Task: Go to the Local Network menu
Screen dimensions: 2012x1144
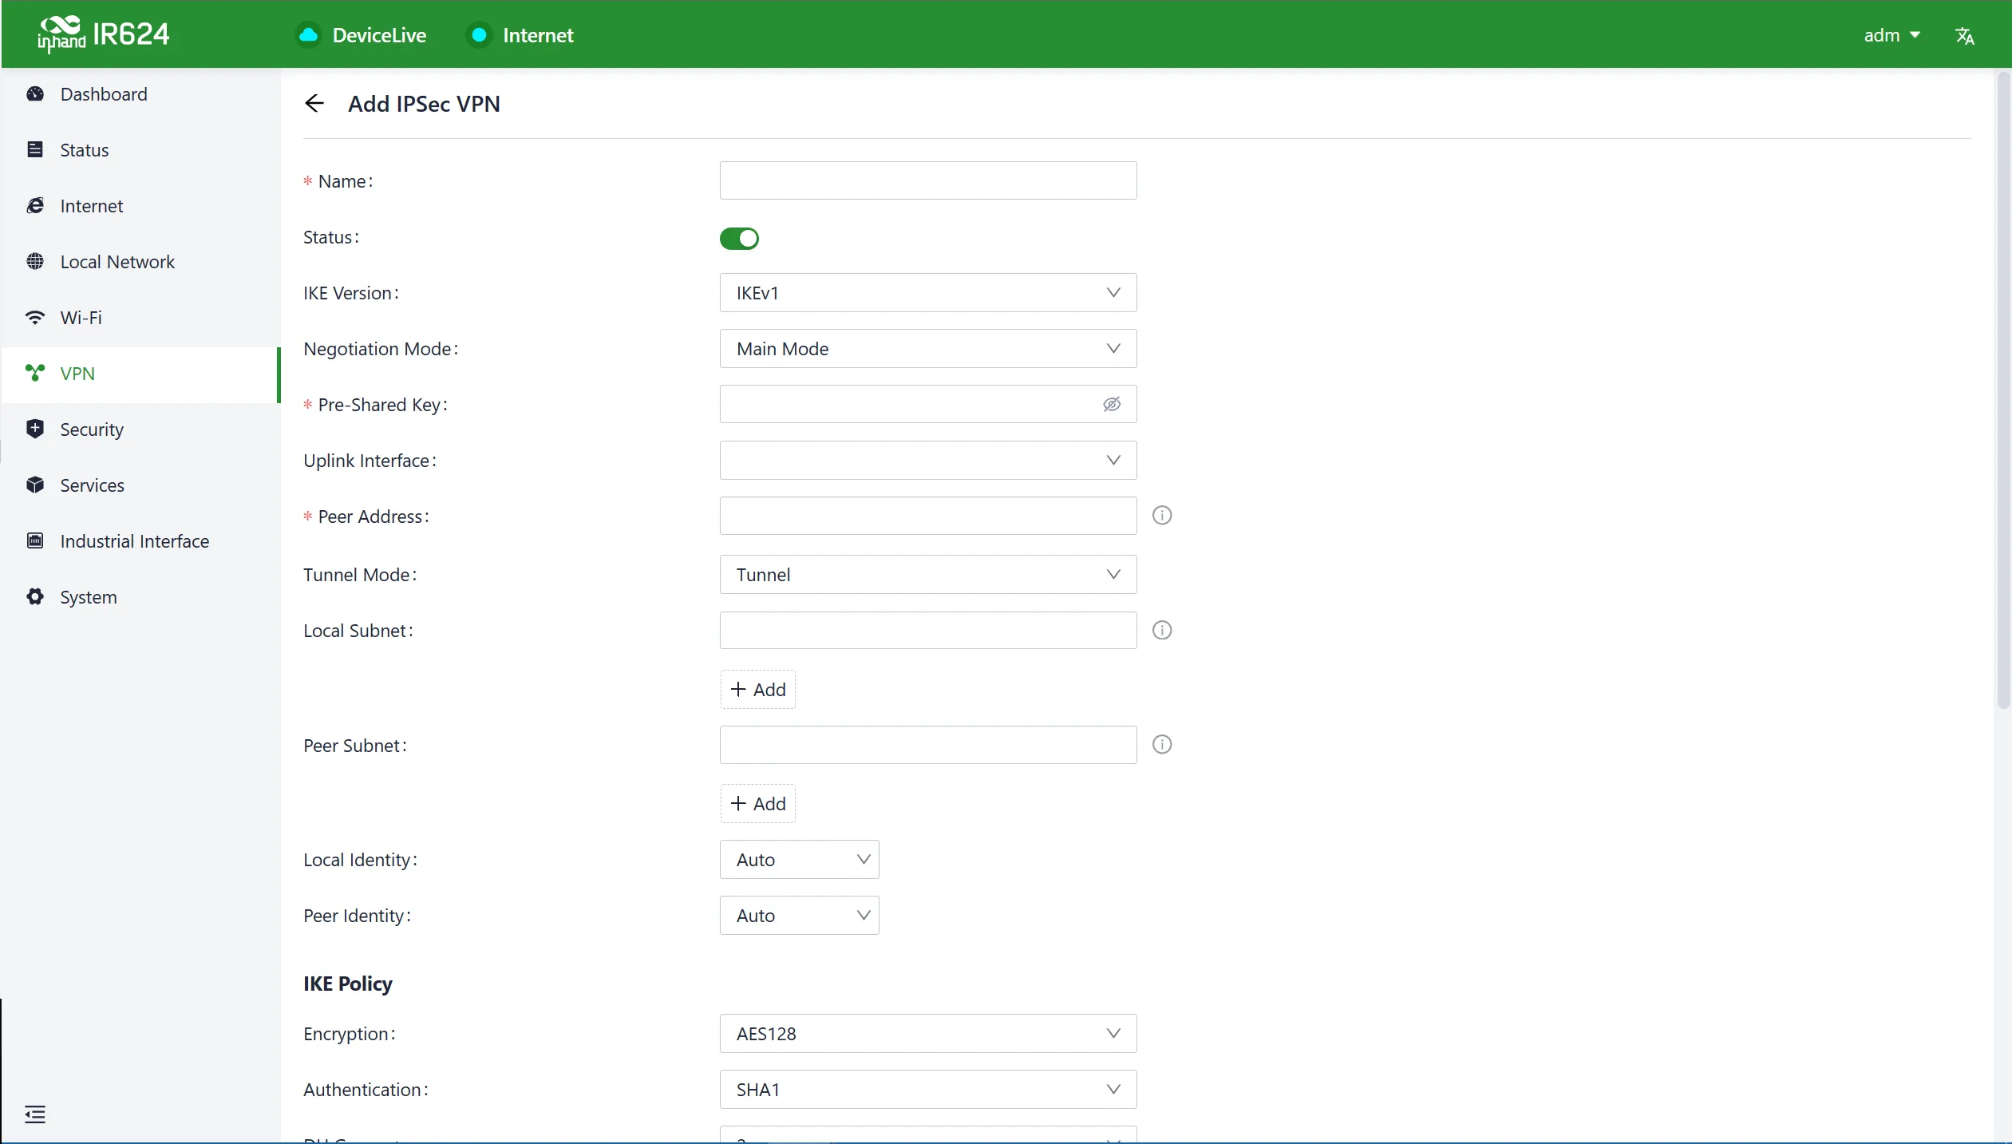Action: click(140, 262)
